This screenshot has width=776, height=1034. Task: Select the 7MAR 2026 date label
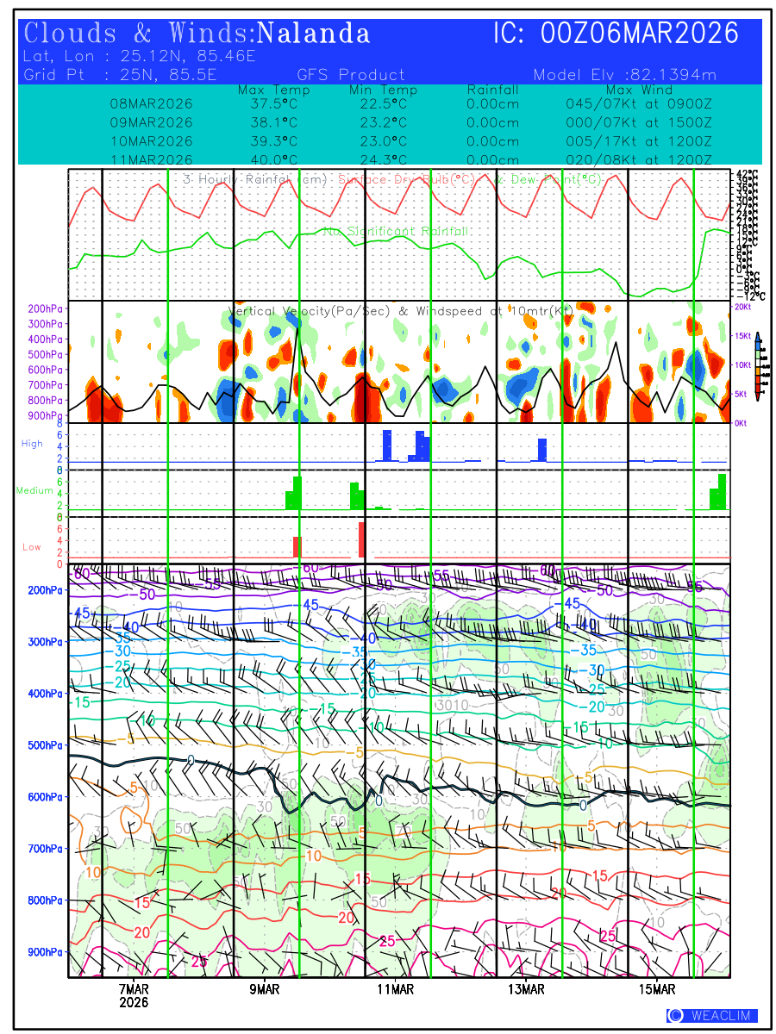click(x=134, y=996)
